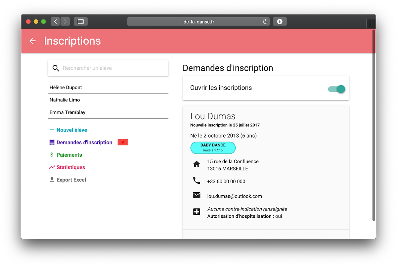Open the Nouvel élève link

[x=71, y=130]
